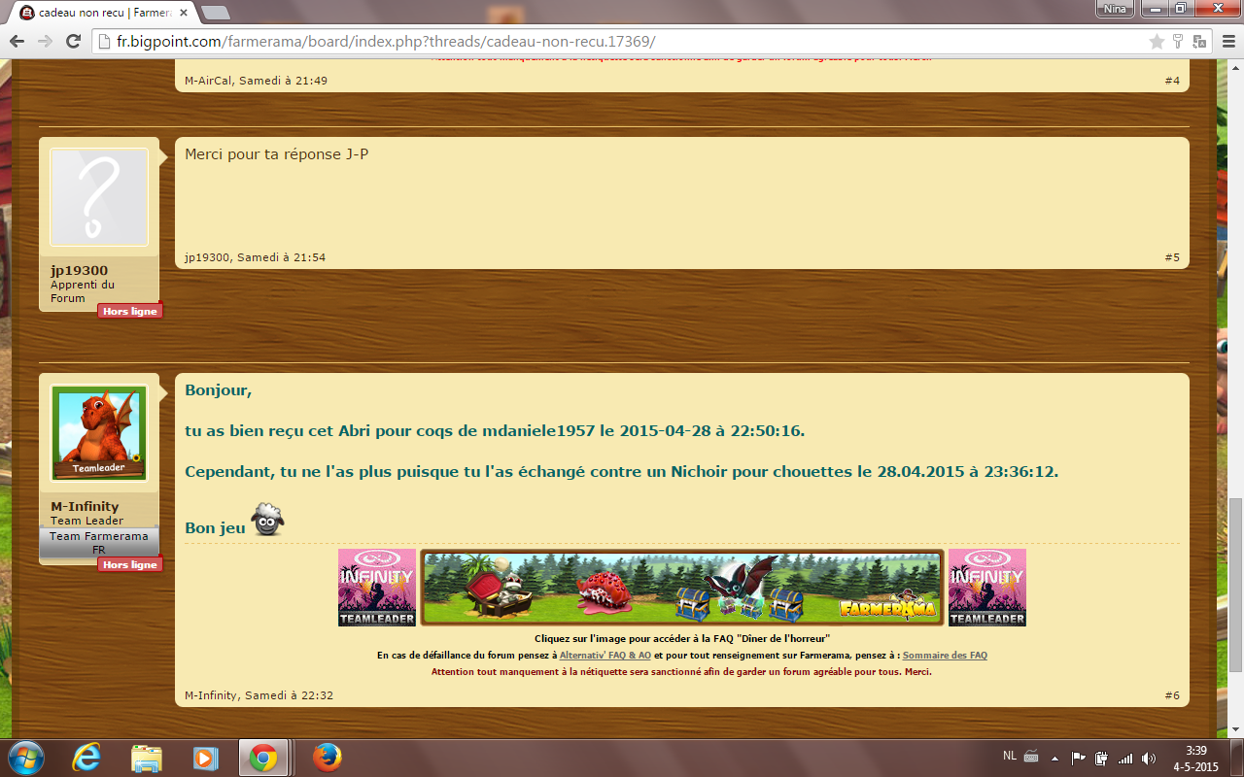Click 'Samedi à 21:49' timestamp link
Image resolution: width=1244 pixels, height=777 pixels.
click(283, 81)
